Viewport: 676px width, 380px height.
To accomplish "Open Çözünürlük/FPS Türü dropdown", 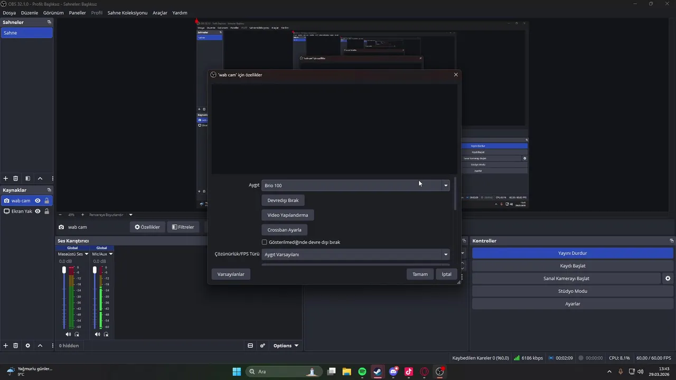I will click(x=355, y=254).
